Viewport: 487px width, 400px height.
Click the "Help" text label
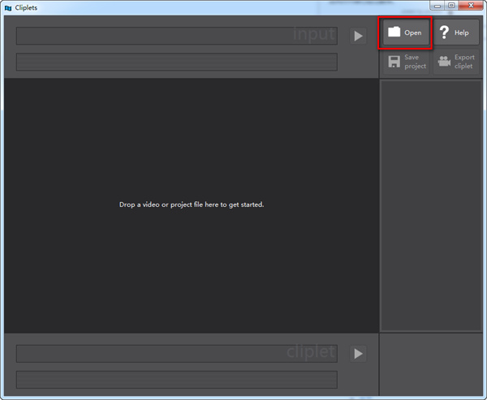pos(462,33)
